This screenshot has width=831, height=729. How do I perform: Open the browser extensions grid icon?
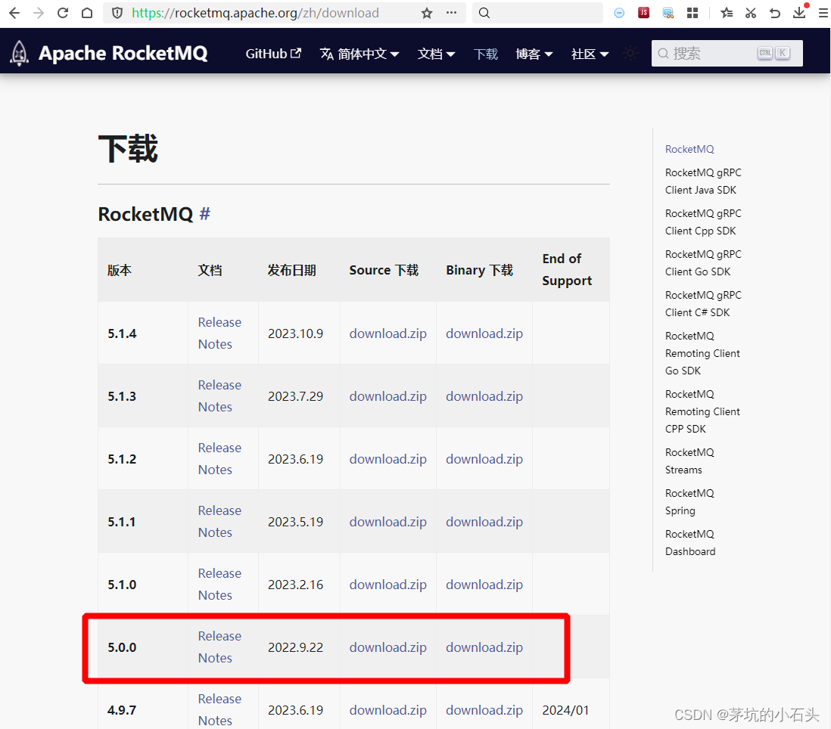(x=692, y=13)
